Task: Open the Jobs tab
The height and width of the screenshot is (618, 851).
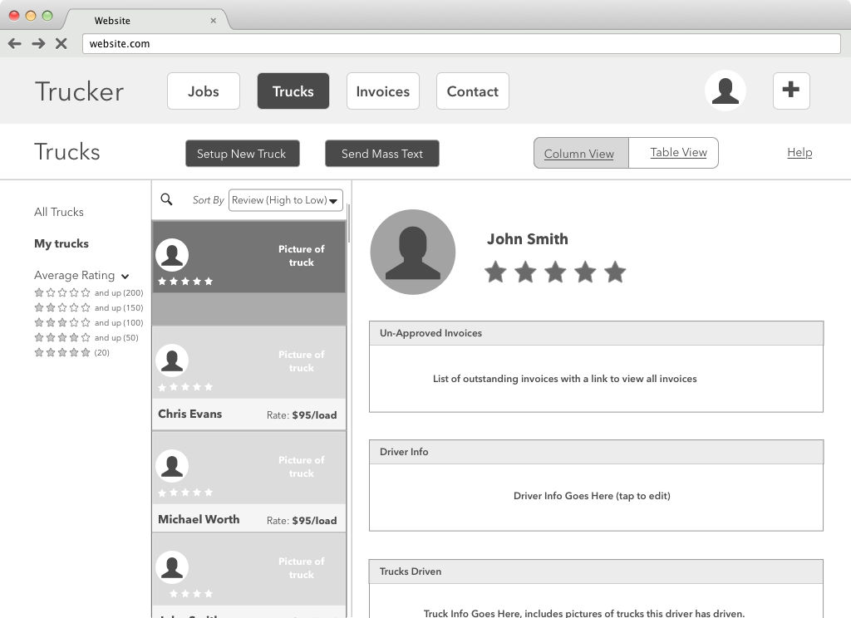Action: [204, 91]
